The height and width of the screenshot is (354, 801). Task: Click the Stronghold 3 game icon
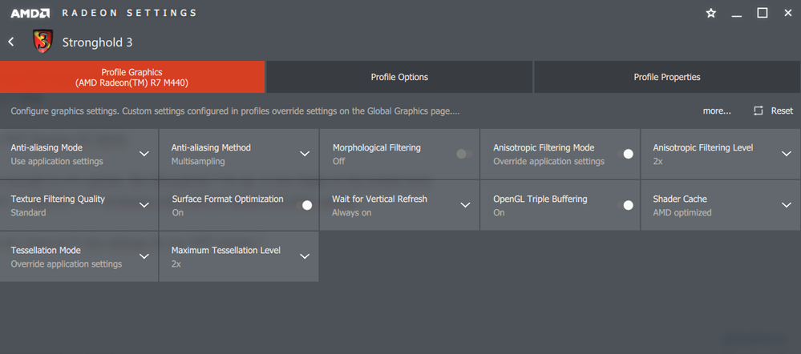(x=43, y=42)
